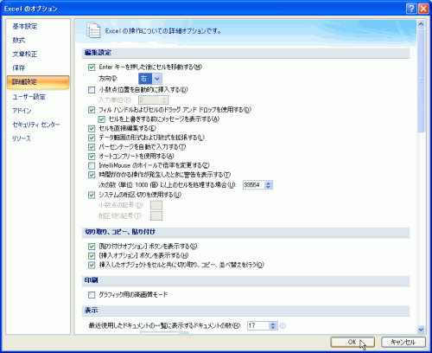432x353 pixels.
Task: Click recent documents count field showing 17
Action: [x=258, y=325]
